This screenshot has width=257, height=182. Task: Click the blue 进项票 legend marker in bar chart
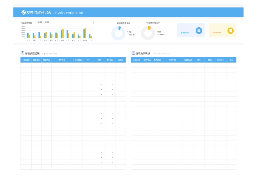pos(37,22)
